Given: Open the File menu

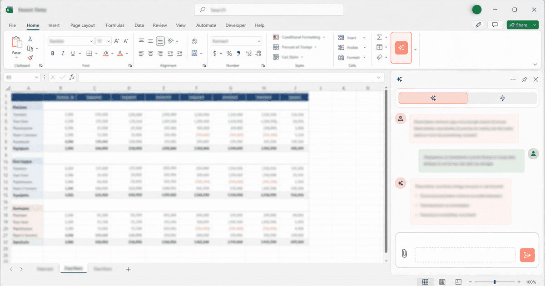Looking at the screenshot, I should point(12,25).
